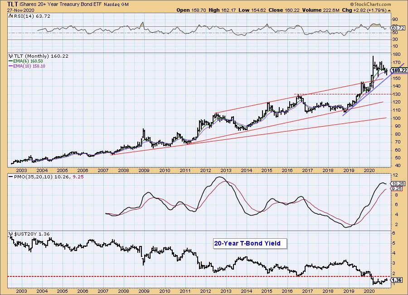The height and width of the screenshot is (295, 408).
Task: Click the 1.36 yield tag on the right axis
Action: (x=397, y=280)
